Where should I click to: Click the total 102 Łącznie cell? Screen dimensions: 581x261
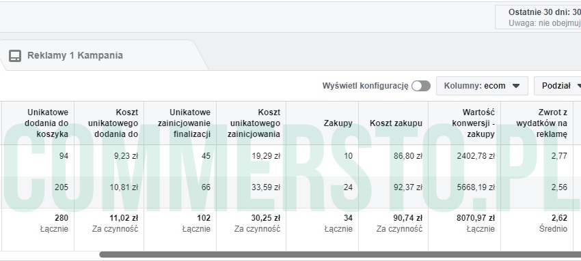(x=180, y=229)
